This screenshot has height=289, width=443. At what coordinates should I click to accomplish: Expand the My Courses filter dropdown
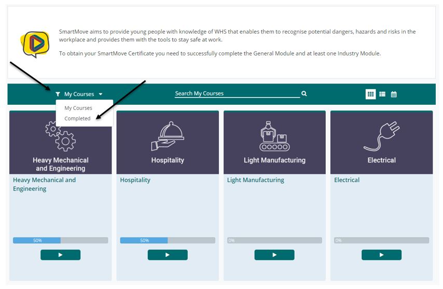pos(79,94)
